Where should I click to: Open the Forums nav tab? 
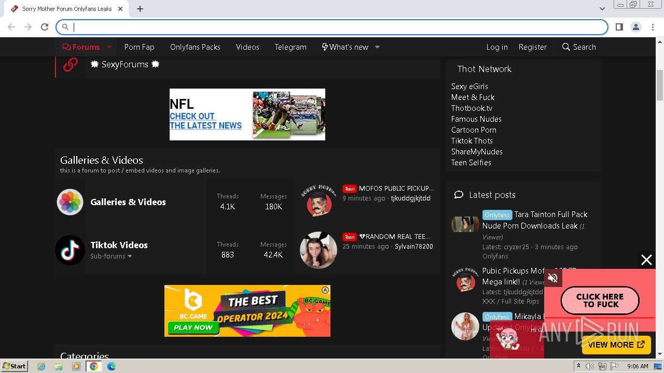point(81,47)
